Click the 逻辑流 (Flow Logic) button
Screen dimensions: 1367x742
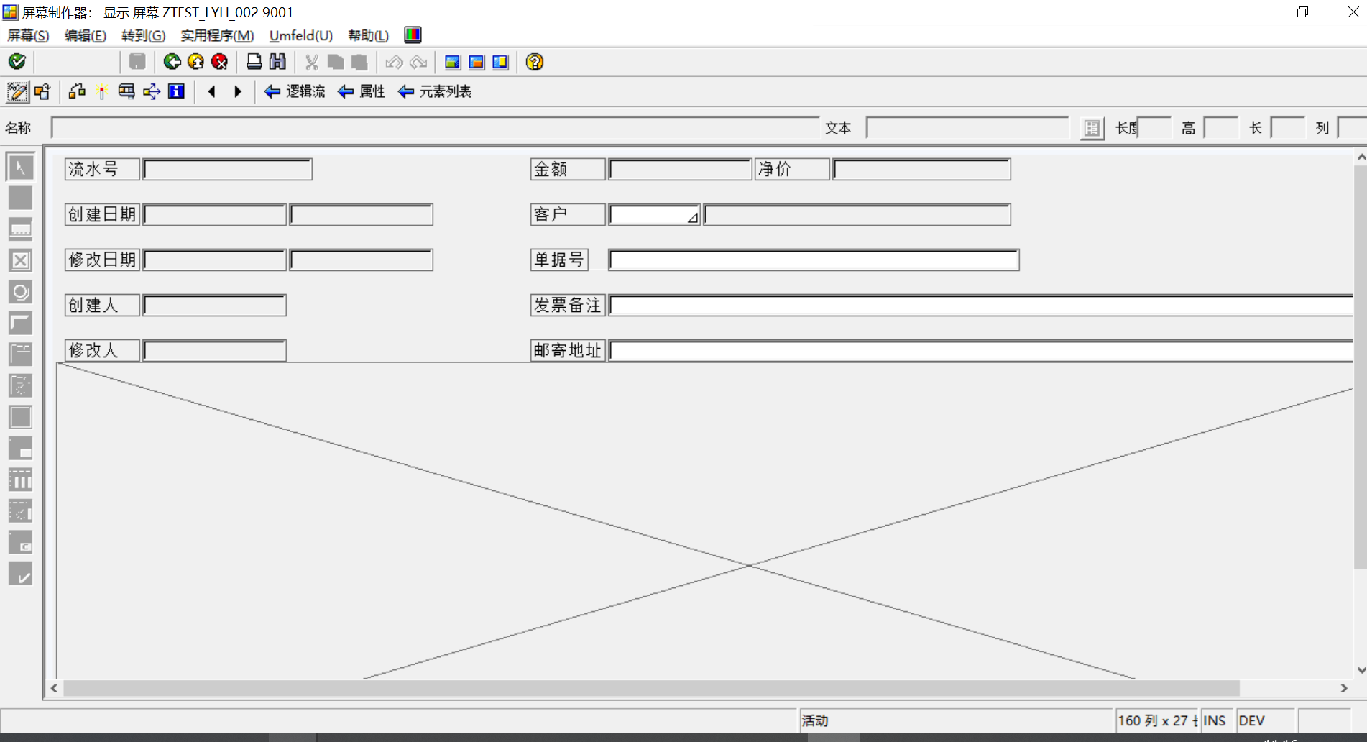[295, 92]
